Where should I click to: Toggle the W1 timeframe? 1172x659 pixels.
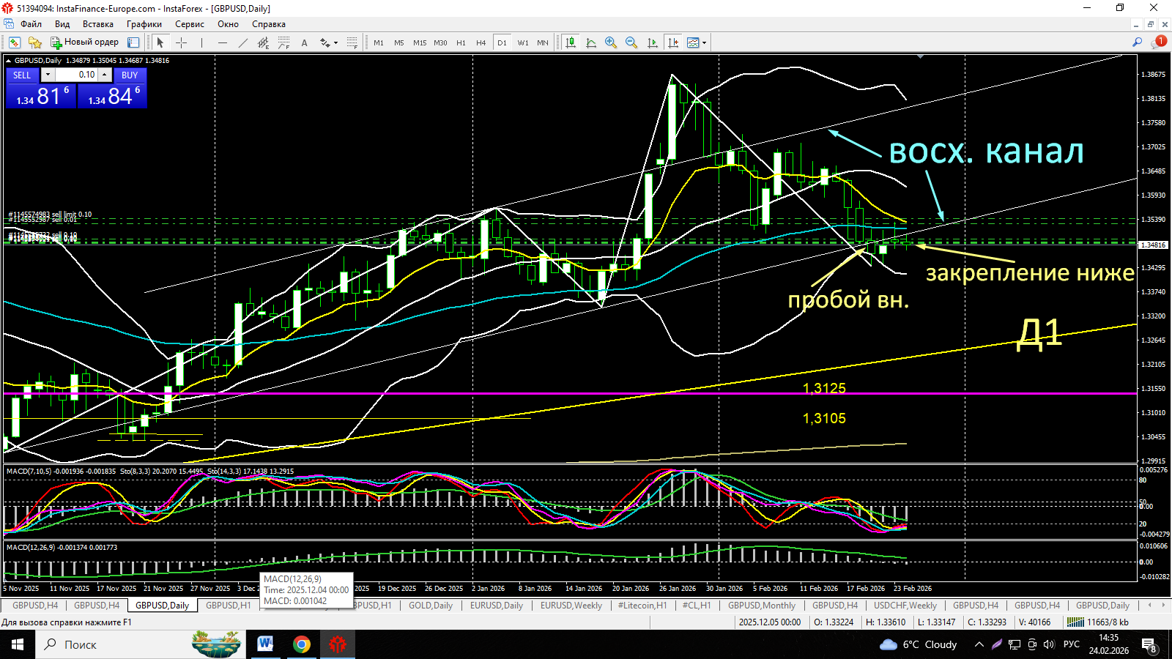pyautogui.click(x=523, y=42)
